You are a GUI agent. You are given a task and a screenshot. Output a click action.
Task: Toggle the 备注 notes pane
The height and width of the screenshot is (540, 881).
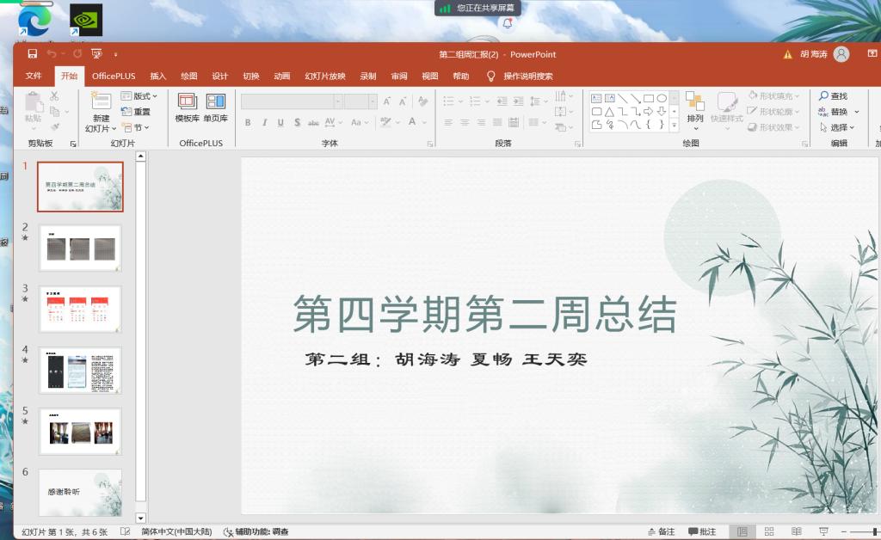pos(661,532)
